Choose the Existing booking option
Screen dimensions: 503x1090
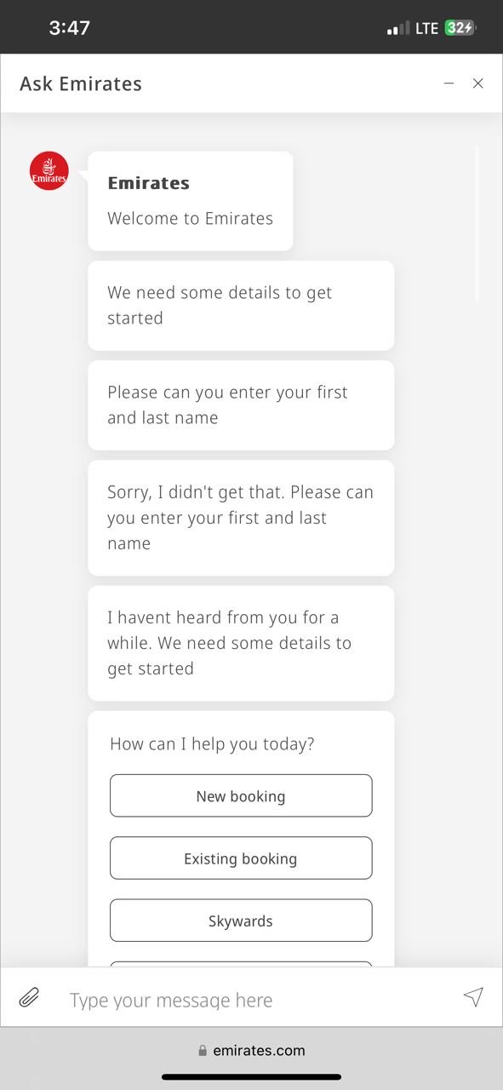pyautogui.click(x=241, y=858)
